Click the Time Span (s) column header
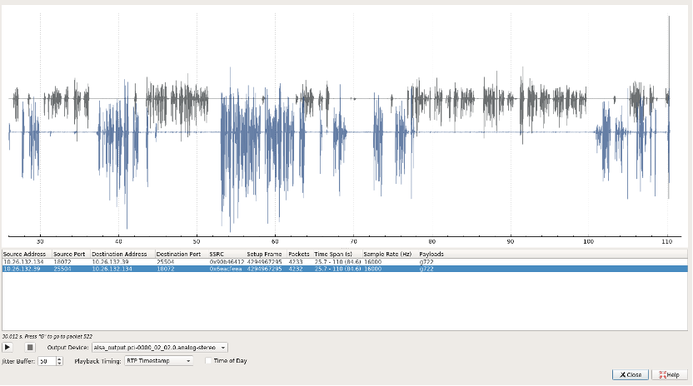Viewport: 693px width, 386px height. (332, 254)
